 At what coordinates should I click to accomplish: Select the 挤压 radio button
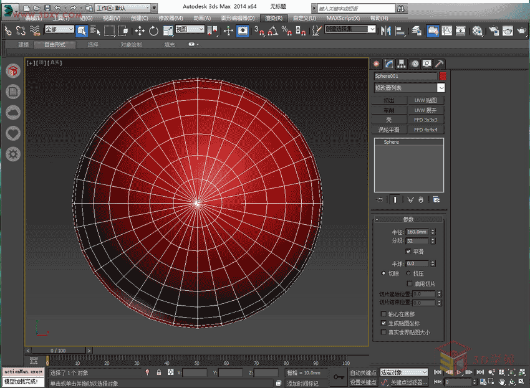click(x=408, y=273)
